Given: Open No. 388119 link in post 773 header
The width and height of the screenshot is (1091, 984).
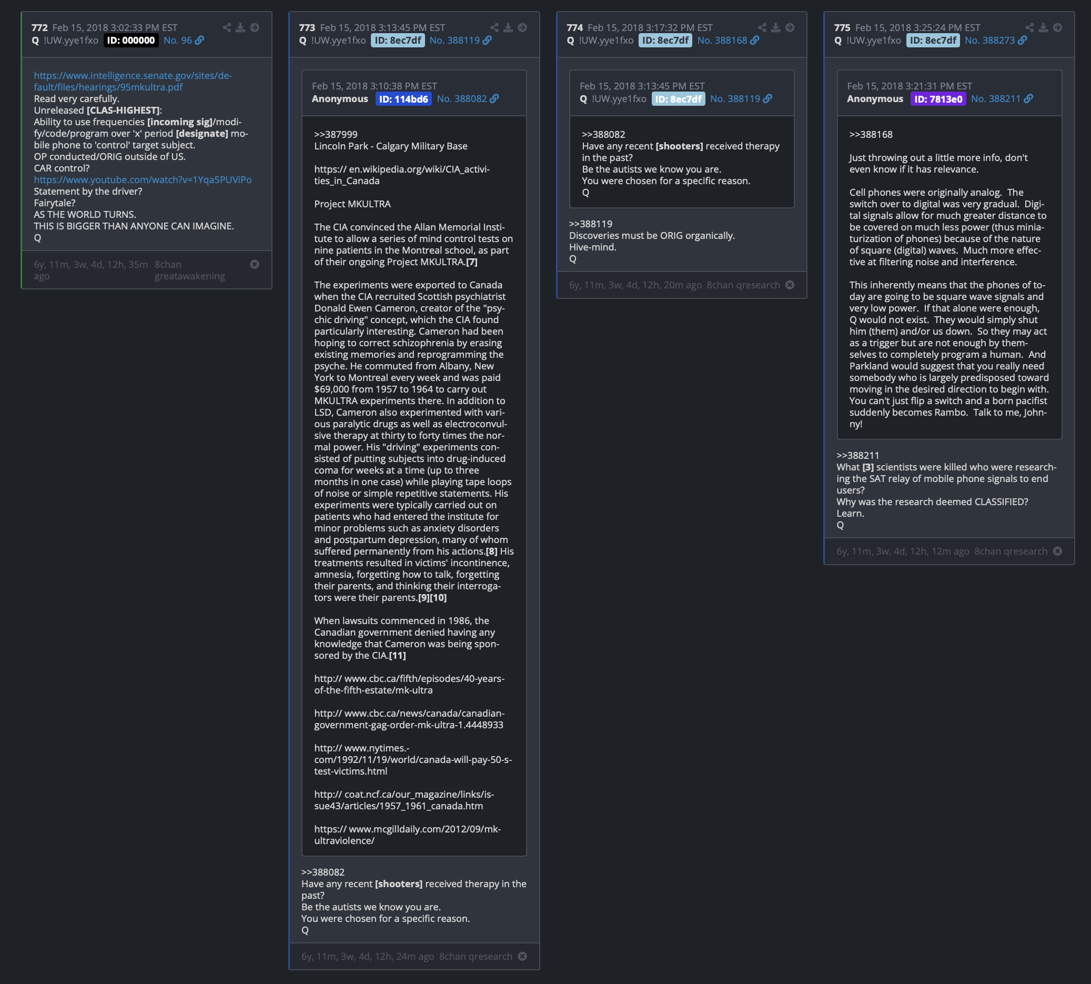Looking at the screenshot, I should pyautogui.click(x=454, y=41).
